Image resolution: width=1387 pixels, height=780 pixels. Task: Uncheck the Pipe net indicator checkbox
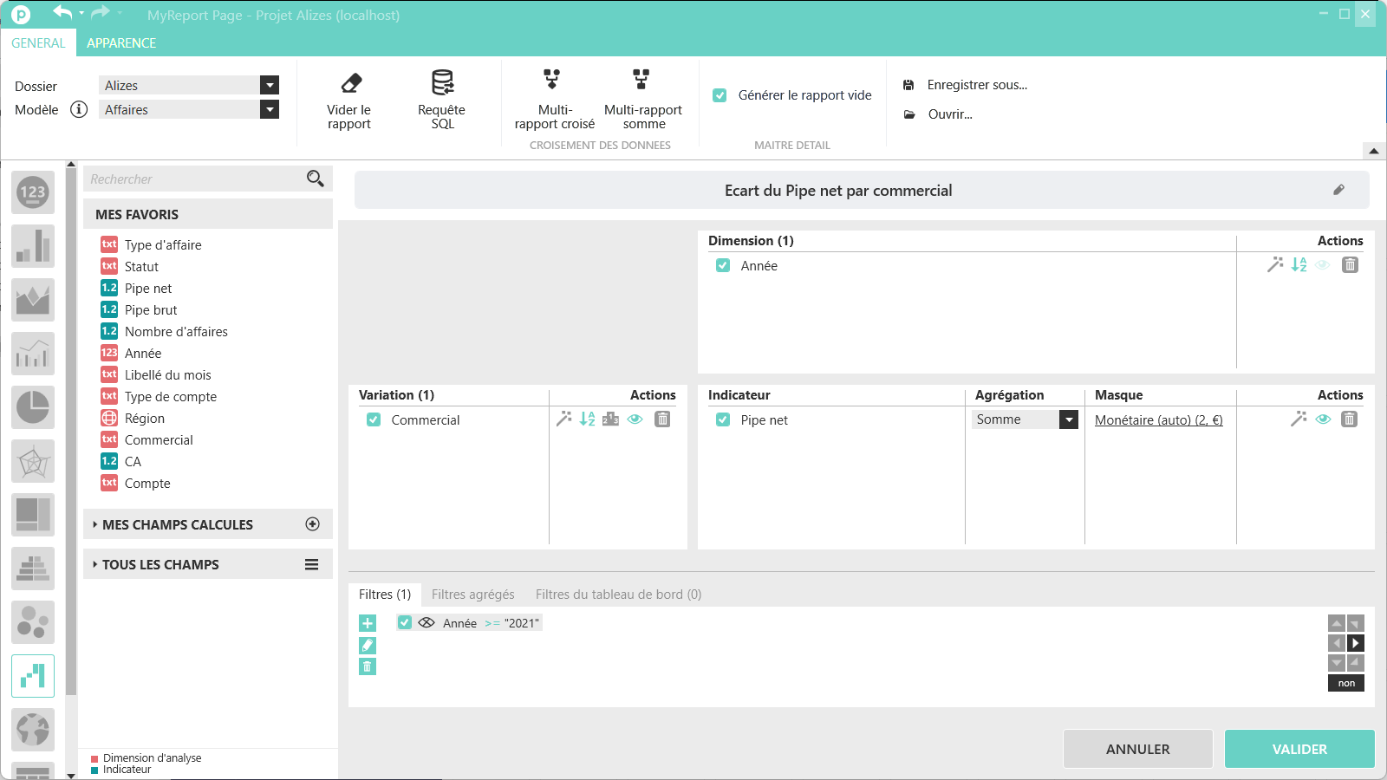coord(723,419)
